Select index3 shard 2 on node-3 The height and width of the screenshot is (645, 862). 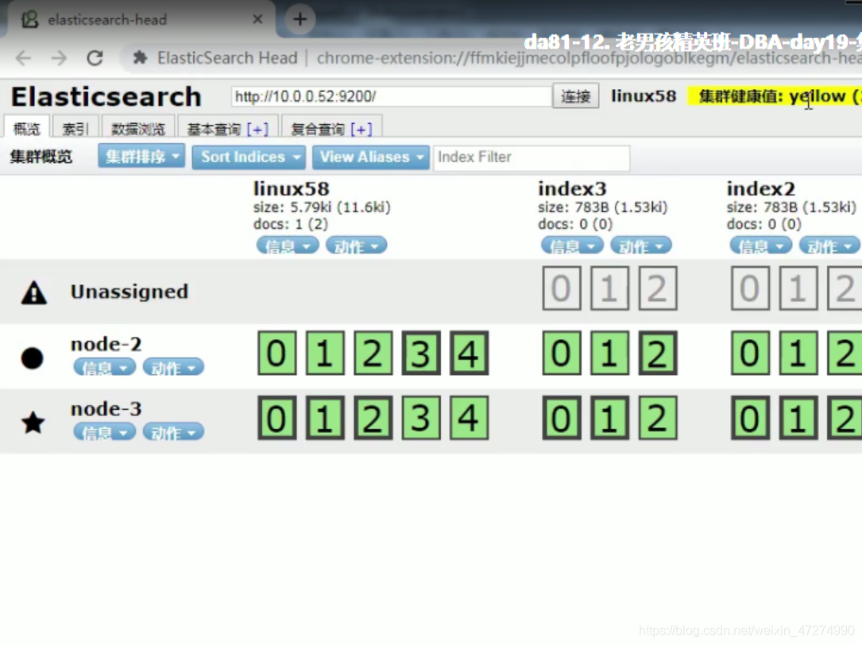(658, 418)
